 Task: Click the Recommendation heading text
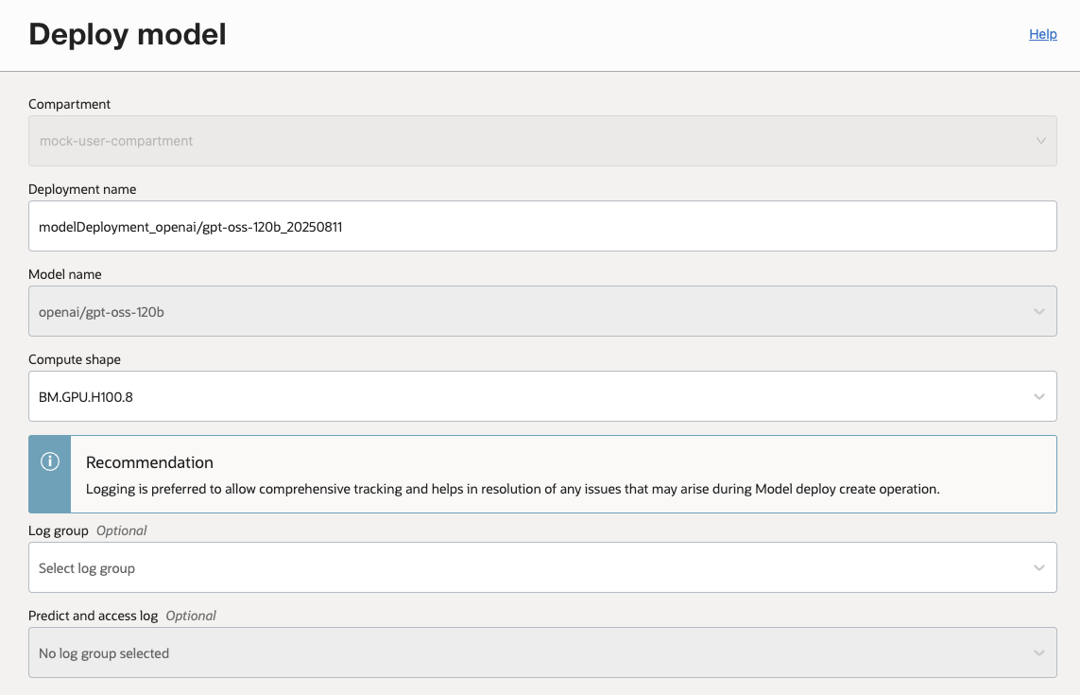[x=149, y=462]
